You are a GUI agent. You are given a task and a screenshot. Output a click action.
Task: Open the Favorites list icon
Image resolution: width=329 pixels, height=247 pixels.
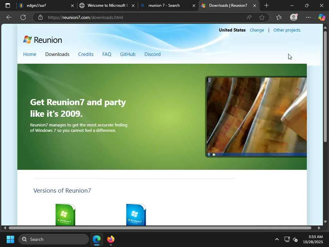[279, 17]
